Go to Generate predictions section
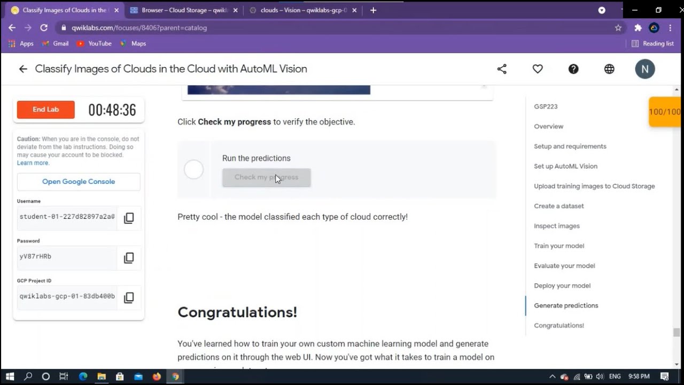684x385 pixels. point(566,305)
